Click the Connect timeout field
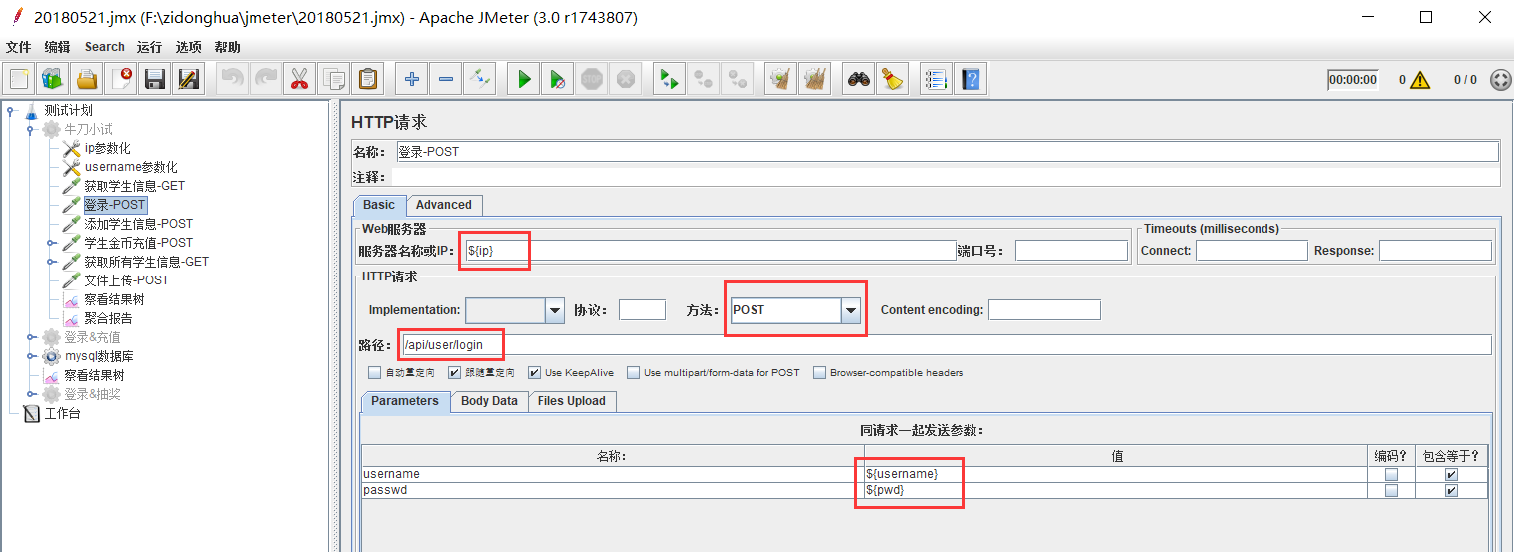This screenshot has width=1514, height=552. (1252, 251)
